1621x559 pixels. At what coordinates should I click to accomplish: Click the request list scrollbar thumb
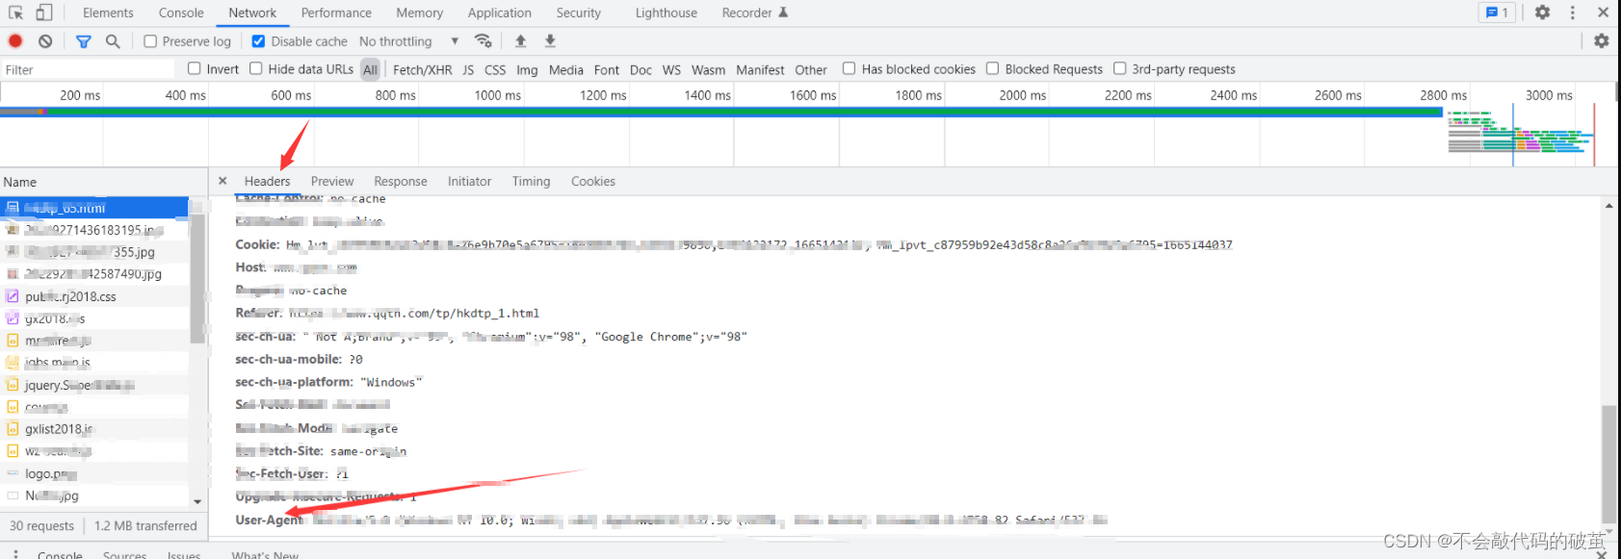click(x=197, y=278)
